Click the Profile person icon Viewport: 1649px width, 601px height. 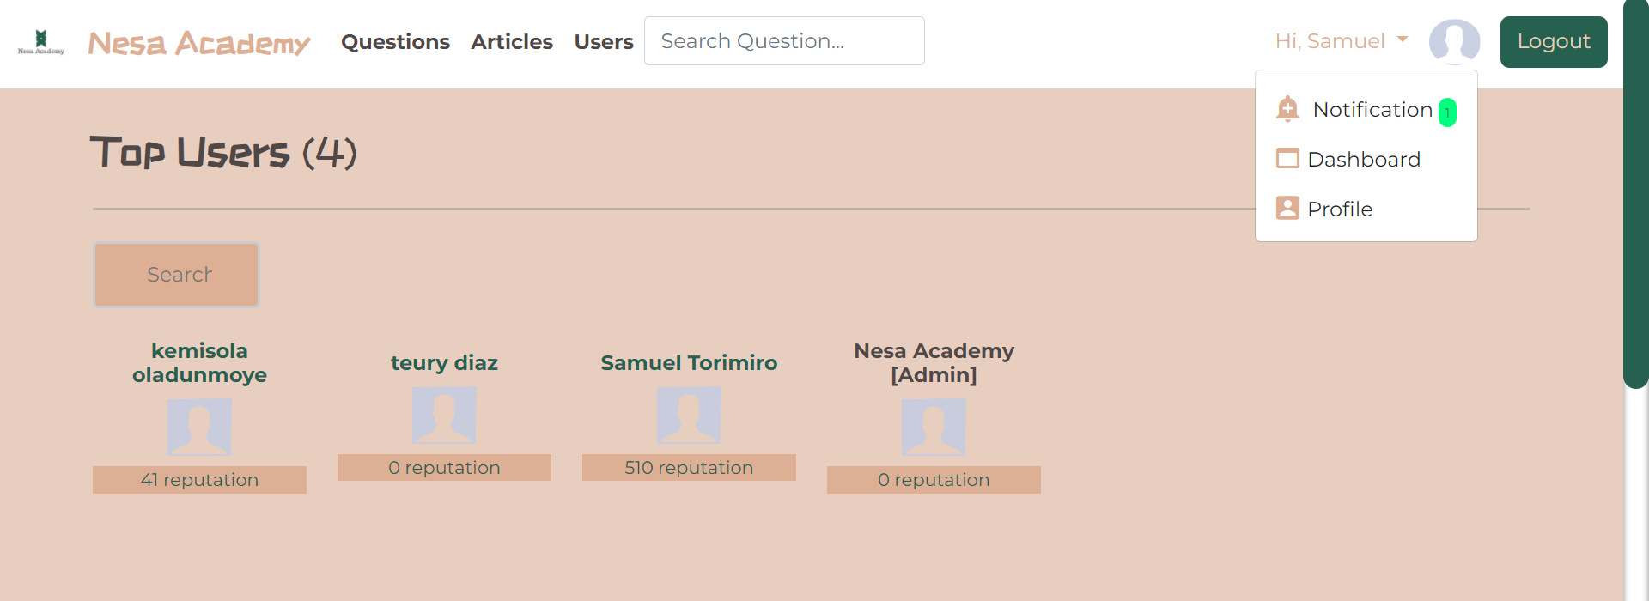pyautogui.click(x=1287, y=209)
